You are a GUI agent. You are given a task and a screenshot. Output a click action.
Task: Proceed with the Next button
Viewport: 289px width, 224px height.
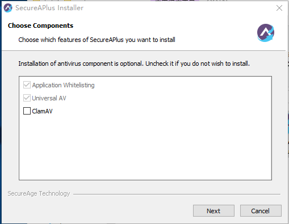213,211
